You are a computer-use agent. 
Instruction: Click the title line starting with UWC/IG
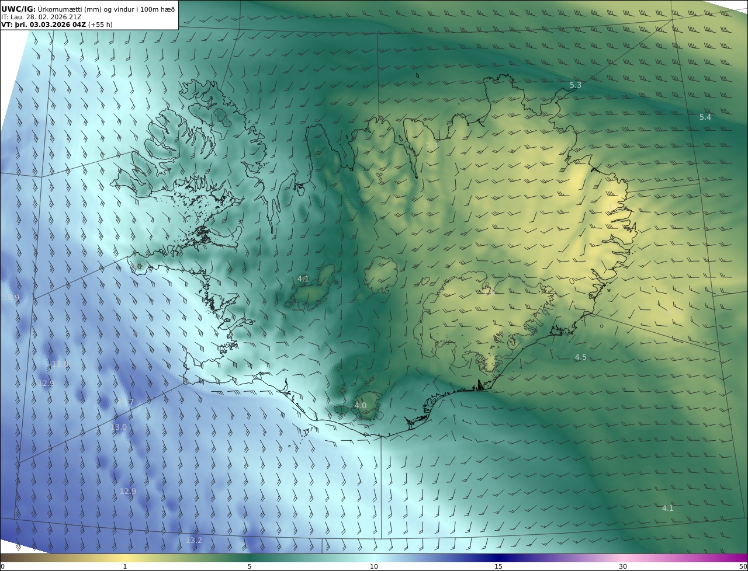[88, 9]
